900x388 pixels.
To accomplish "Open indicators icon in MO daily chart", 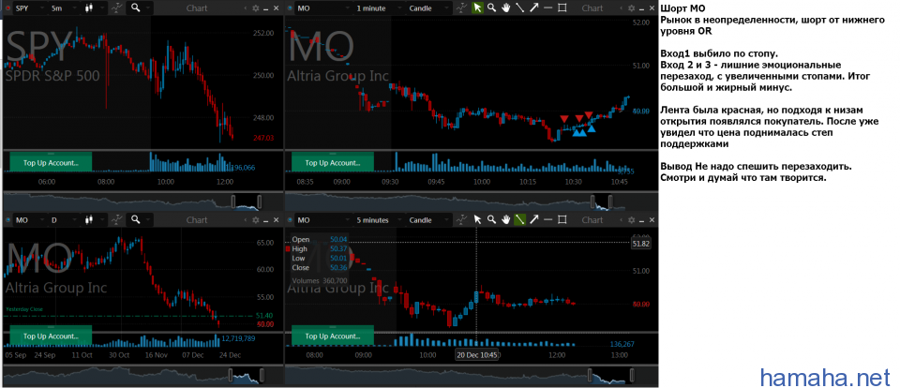I will pos(117,220).
